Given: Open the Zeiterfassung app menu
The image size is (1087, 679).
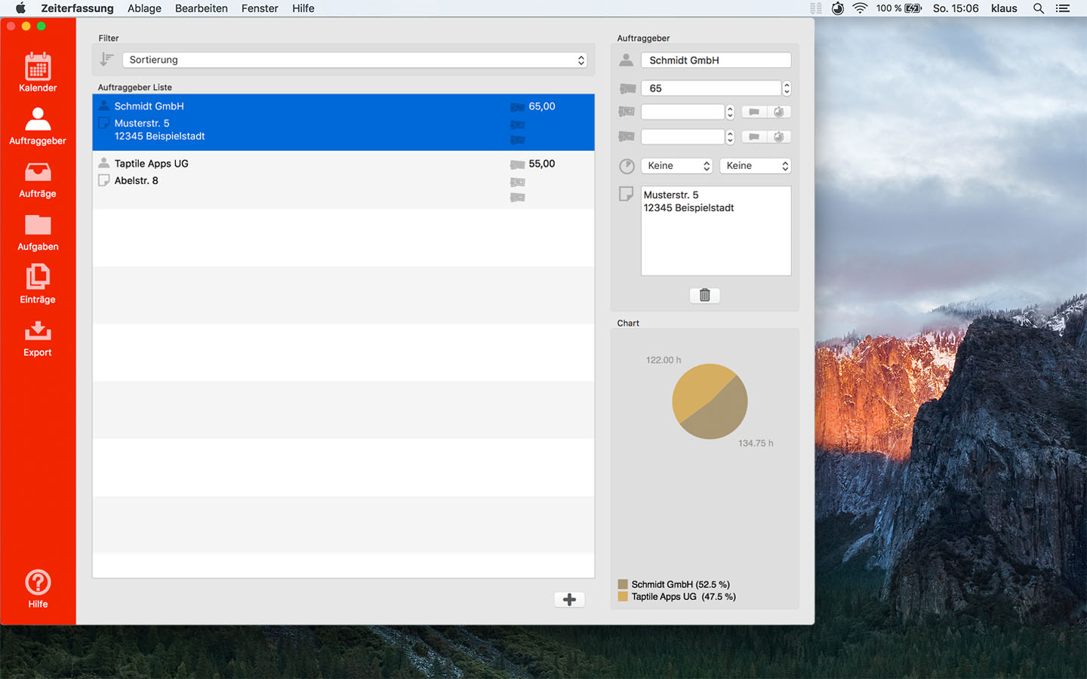Looking at the screenshot, I should [77, 8].
